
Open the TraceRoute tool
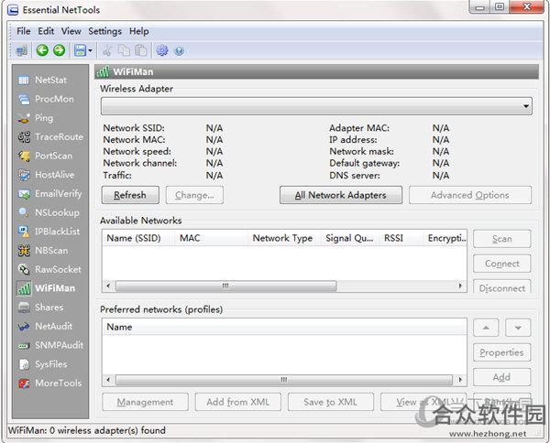click(x=50, y=137)
